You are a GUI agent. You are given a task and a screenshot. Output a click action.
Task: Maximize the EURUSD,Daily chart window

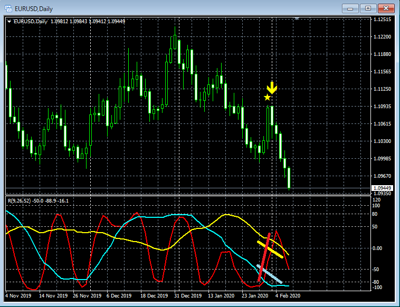pyautogui.click(x=368, y=8)
